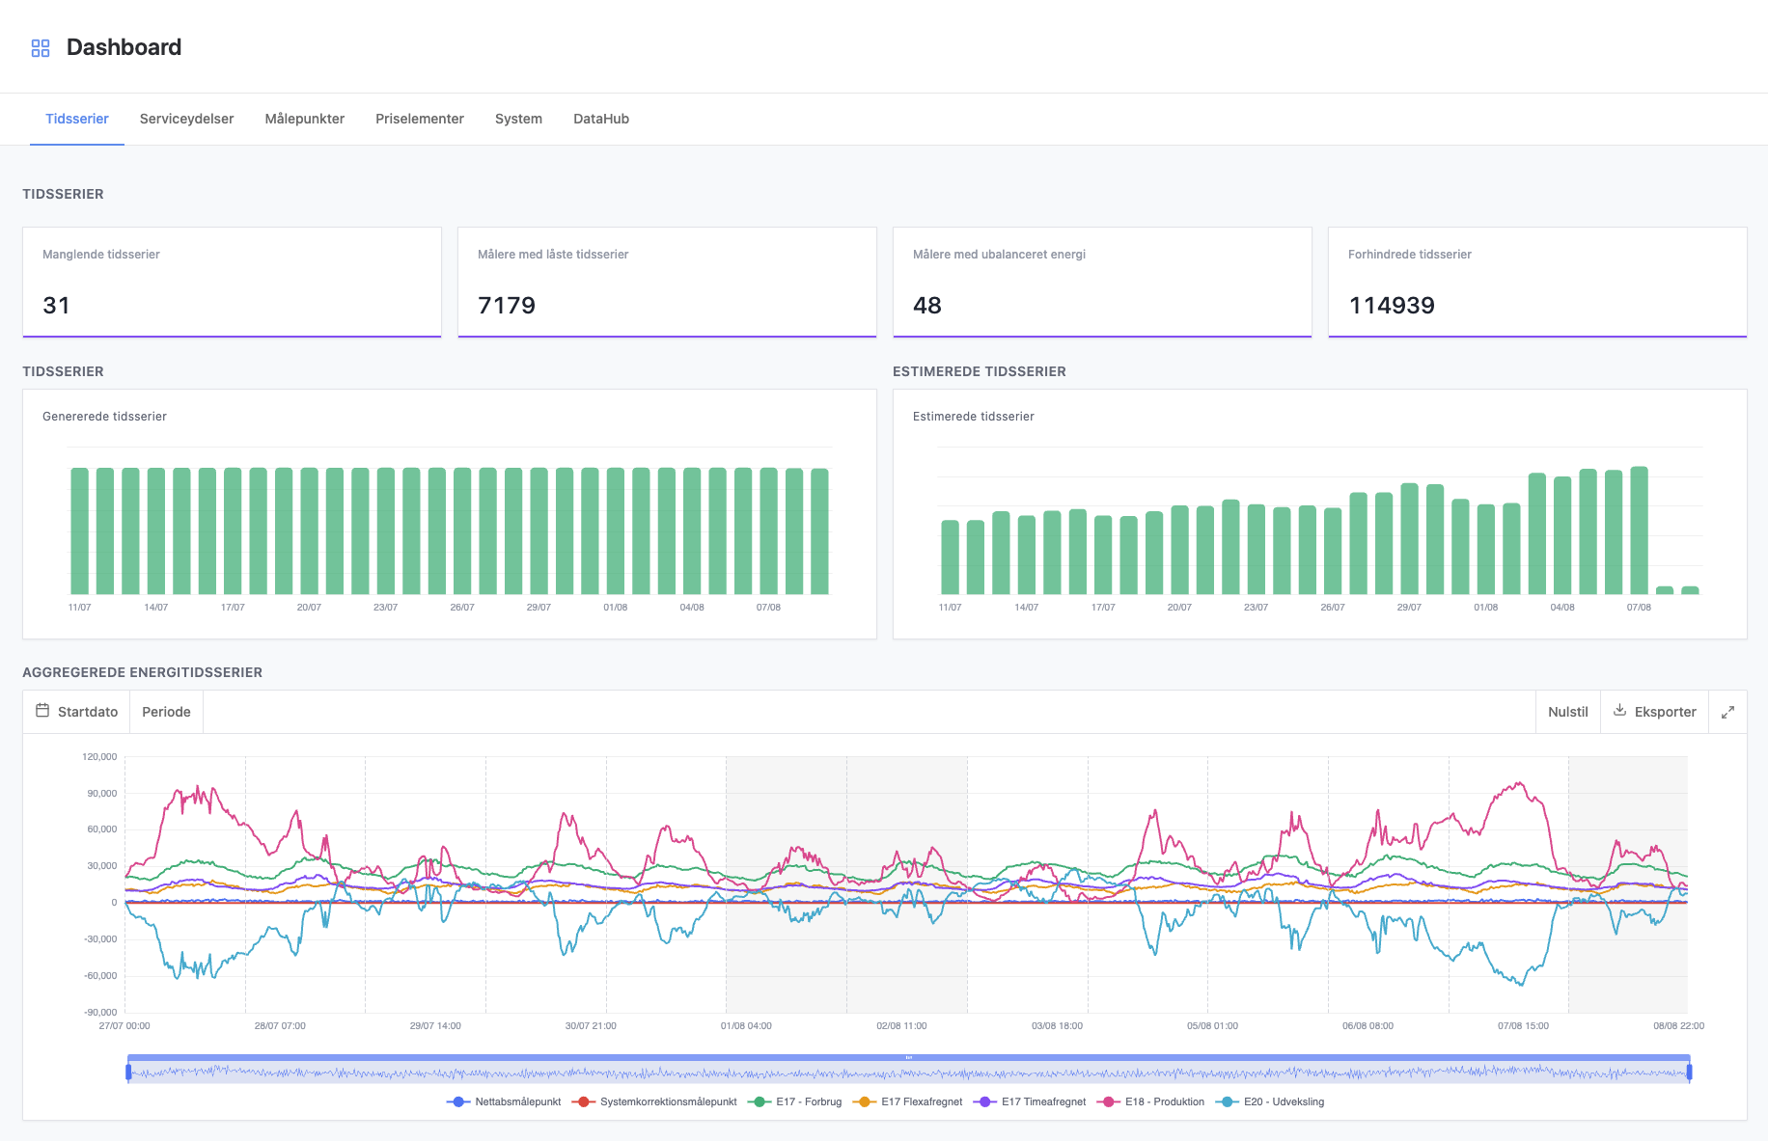Click the Startdato calendar icon
Image resolution: width=1768 pixels, height=1141 pixels.
(42, 711)
